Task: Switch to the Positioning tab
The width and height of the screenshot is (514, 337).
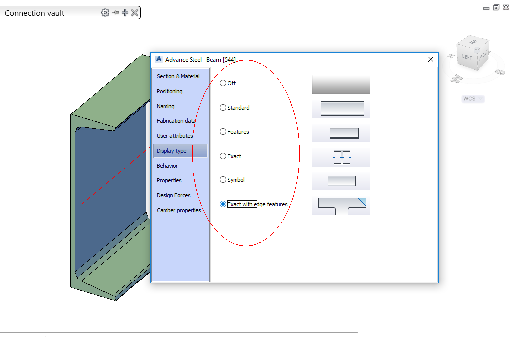Action: 169,91
